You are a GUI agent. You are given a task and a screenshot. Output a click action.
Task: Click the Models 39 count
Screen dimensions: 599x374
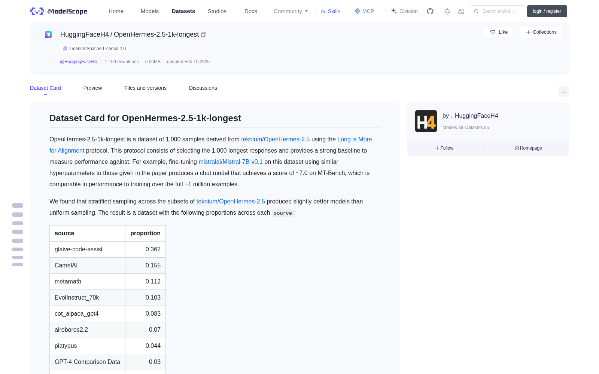coord(453,128)
